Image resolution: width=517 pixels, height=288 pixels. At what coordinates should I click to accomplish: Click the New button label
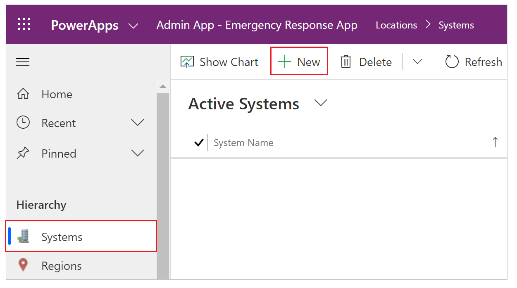pyautogui.click(x=308, y=62)
